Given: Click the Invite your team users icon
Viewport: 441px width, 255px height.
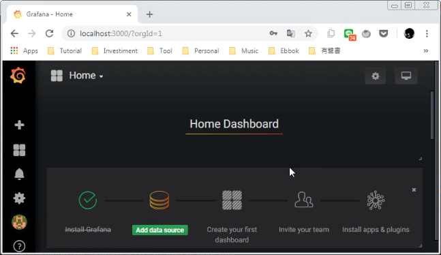Looking at the screenshot, I should 304,200.
